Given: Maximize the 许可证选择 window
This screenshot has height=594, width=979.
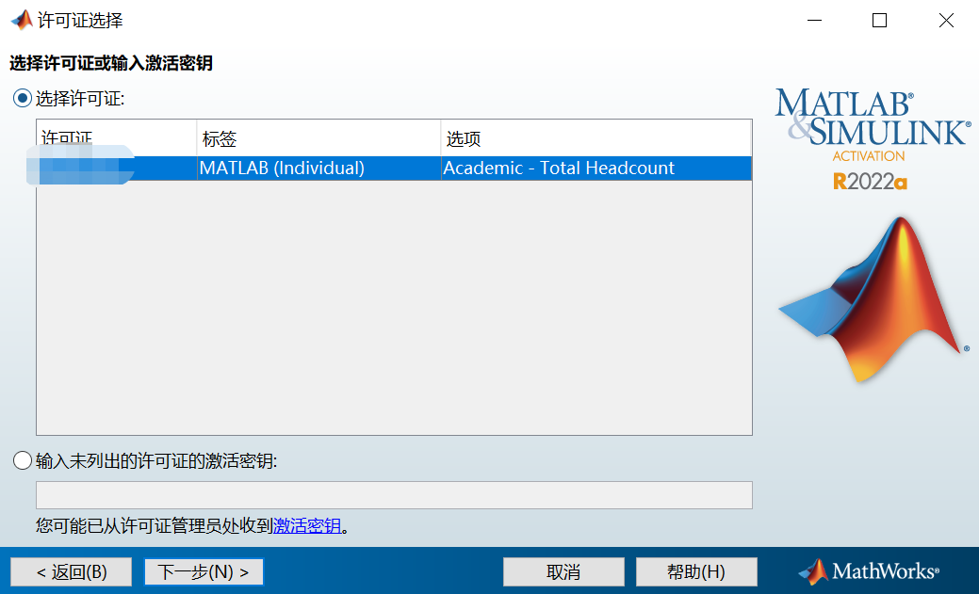Looking at the screenshot, I should [879, 21].
